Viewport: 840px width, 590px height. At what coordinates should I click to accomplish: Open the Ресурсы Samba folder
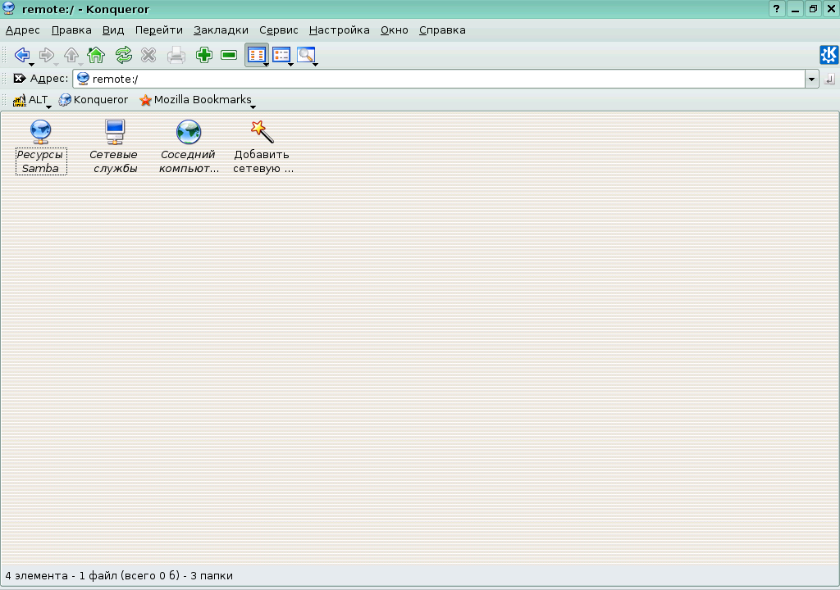pos(40,133)
